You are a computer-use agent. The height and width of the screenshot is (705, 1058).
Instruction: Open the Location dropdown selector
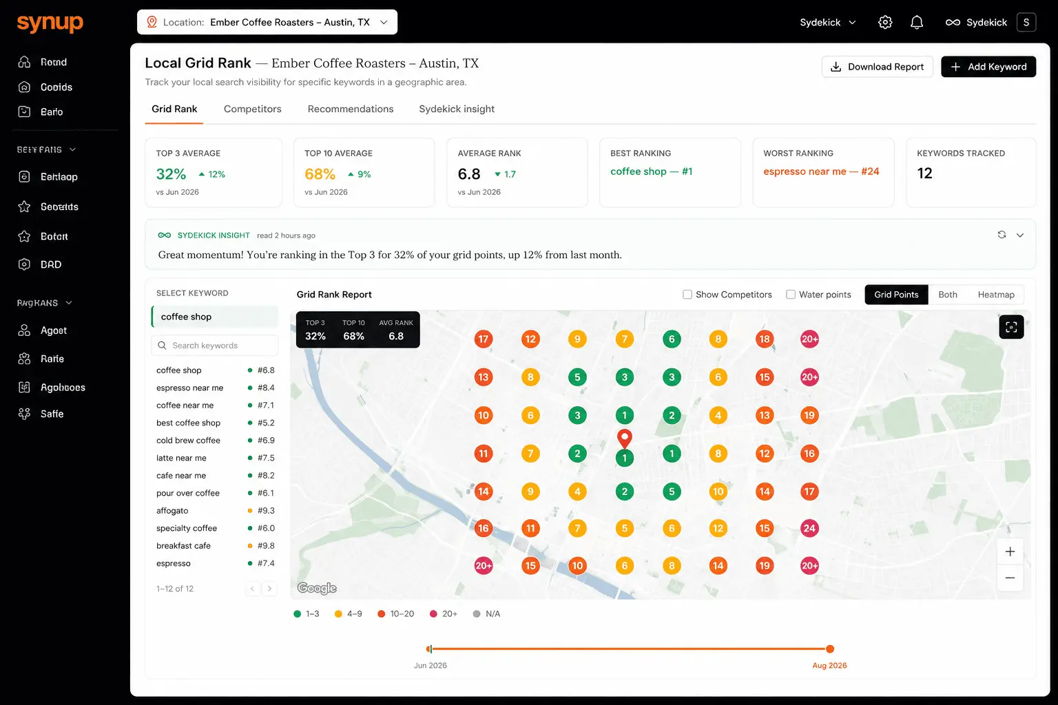pos(267,22)
